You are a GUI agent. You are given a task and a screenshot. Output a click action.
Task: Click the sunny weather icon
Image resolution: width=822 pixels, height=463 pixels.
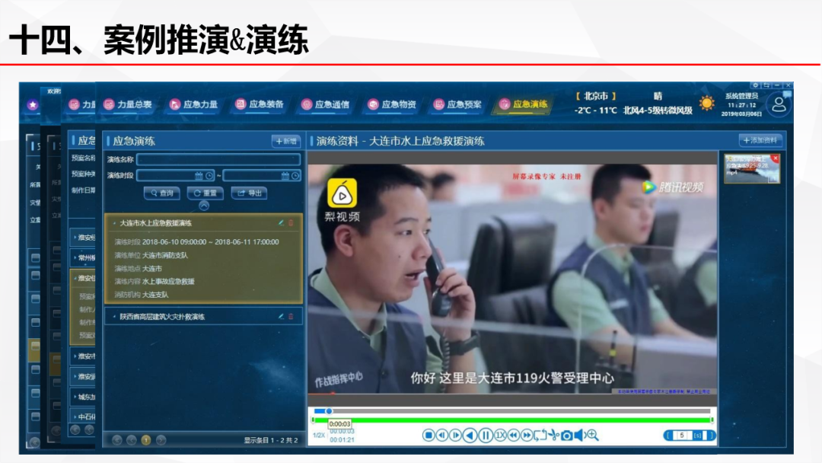click(706, 103)
